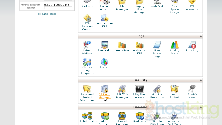Open the GnuPG Keys icon
Image resolution: width=222 pixels, height=125 pixels.
pos(192,89)
